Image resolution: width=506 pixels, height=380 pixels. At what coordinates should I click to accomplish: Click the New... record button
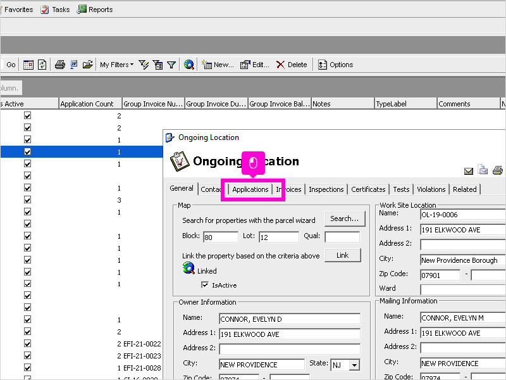218,65
